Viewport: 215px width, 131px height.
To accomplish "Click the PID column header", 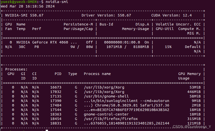I will [58, 74].
